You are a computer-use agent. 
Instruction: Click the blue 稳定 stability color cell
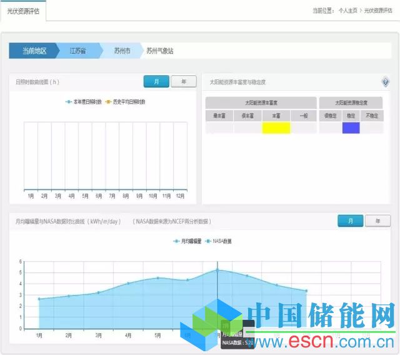pyautogui.click(x=351, y=128)
